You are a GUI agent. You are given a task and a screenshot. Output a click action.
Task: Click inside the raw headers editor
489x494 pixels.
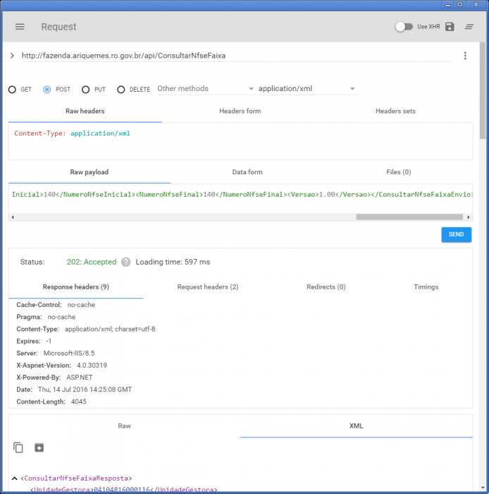pyautogui.click(x=240, y=141)
